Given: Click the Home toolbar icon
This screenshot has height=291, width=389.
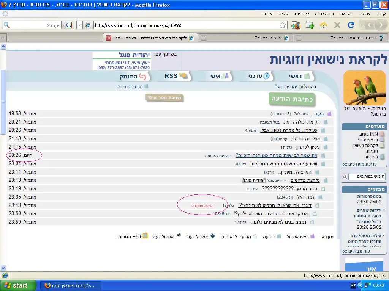Looking at the screenshot, I should 324,25.
